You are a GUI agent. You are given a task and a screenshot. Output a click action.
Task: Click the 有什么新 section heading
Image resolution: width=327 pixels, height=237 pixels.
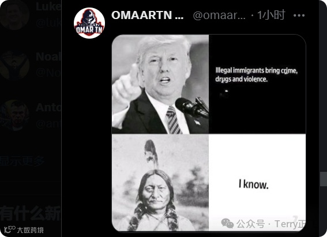(30, 213)
